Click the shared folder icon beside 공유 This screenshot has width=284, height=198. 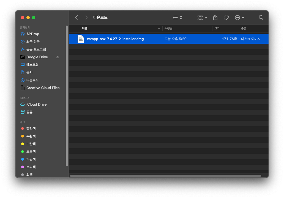point(23,112)
